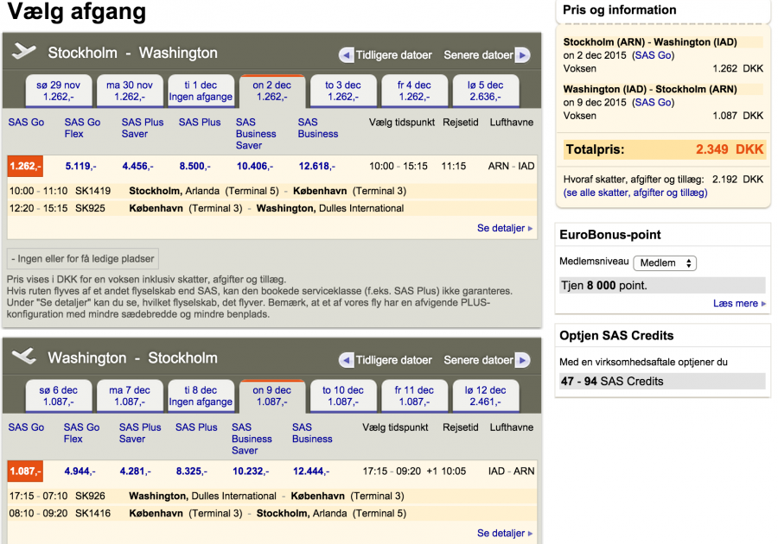Image resolution: width=778 pixels, height=544 pixels.
Task: Select the sø 29 nov departure date tab
Action: [x=61, y=91]
